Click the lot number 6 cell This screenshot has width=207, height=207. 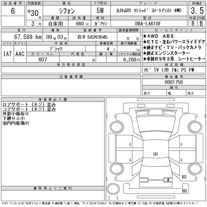pyautogui.click(x=13, y=11)
